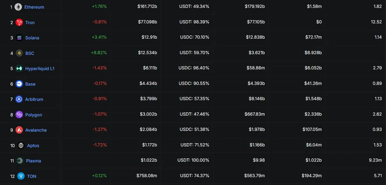386x185 pixels.
Task: Click the Ethereum chain logo icon
Action: (x=18, y=7)
